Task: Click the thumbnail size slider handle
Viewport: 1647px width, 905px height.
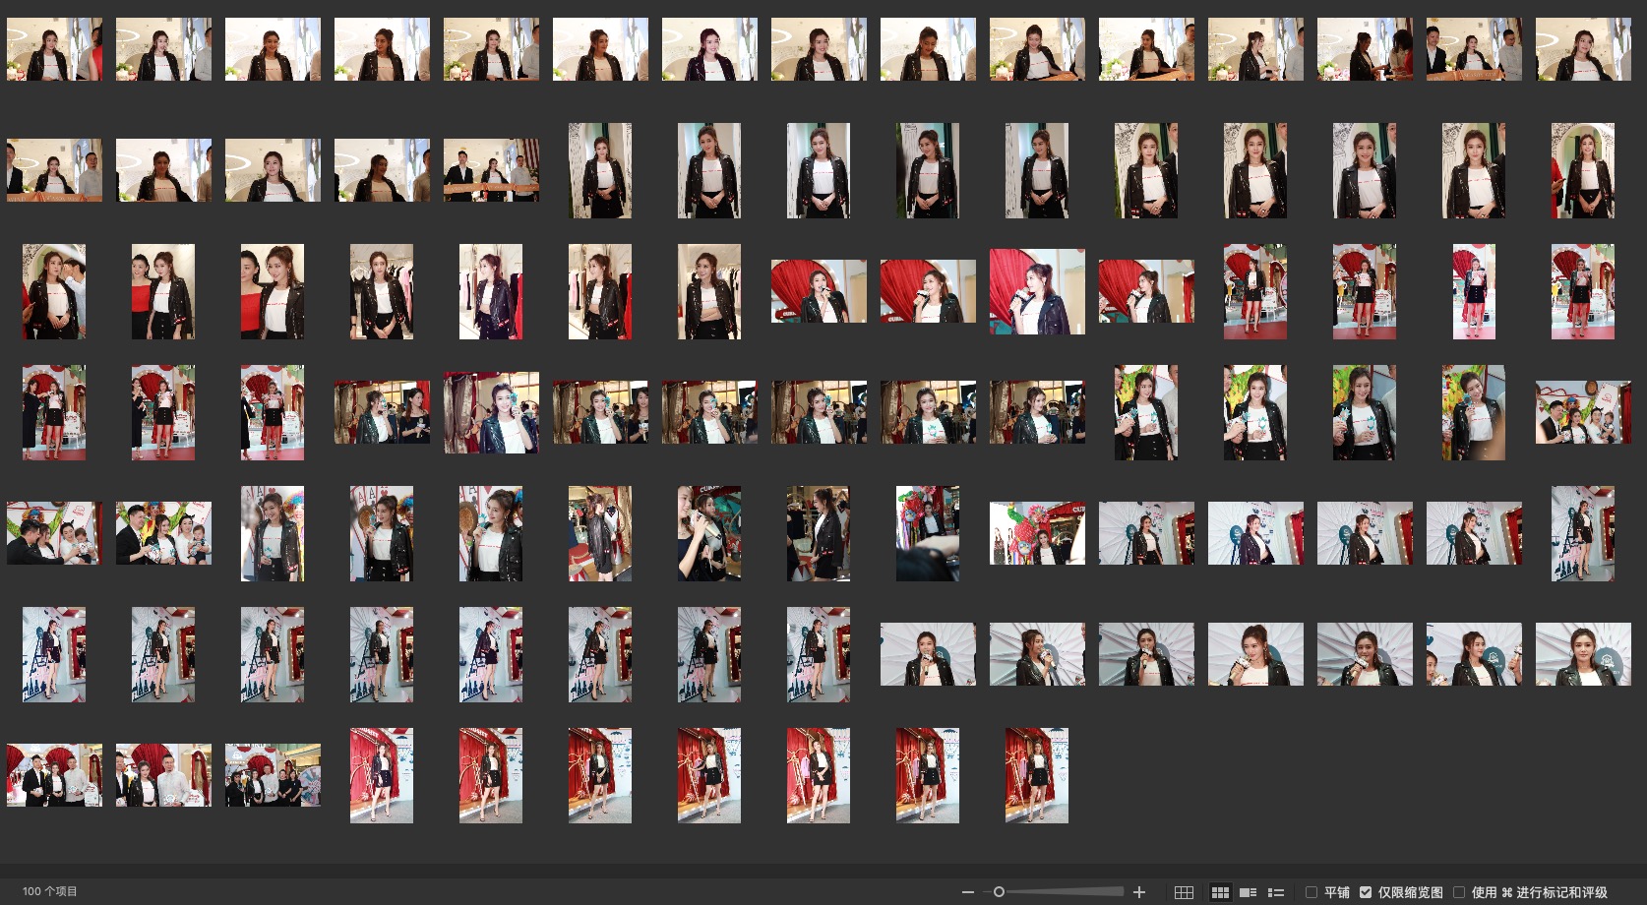Action: [x=999, y=892]
